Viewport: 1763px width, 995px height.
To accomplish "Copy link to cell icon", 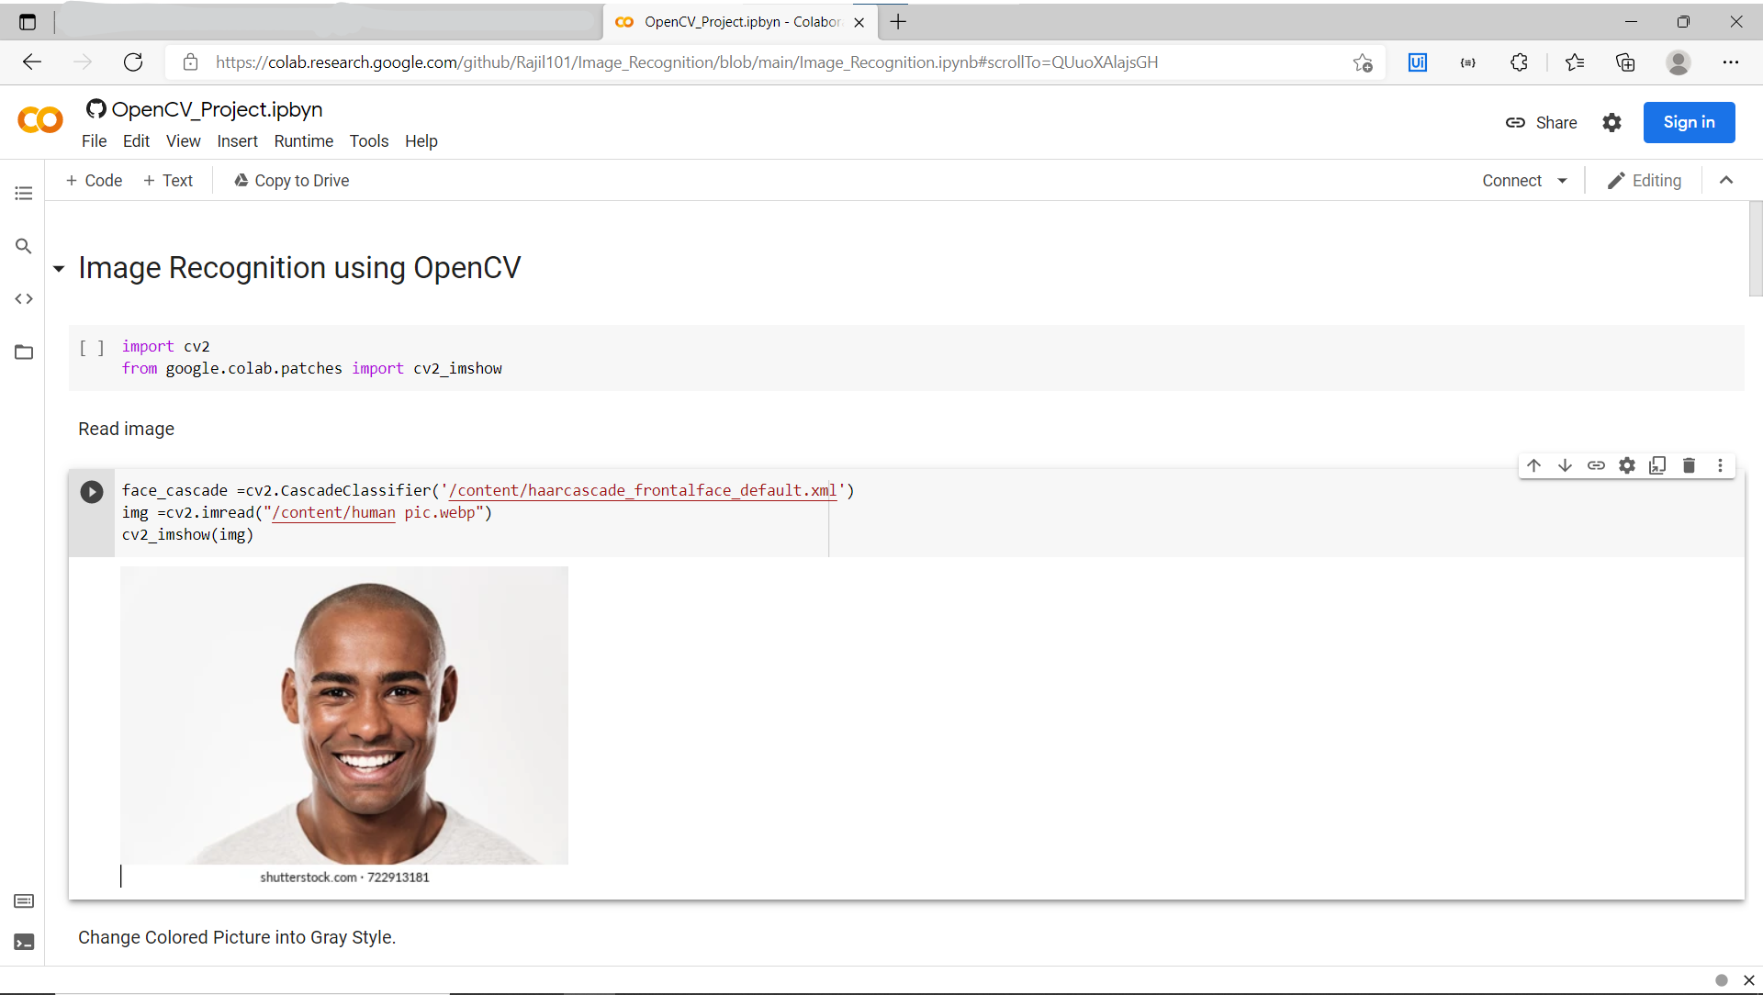I will [x=1596, y=465].
